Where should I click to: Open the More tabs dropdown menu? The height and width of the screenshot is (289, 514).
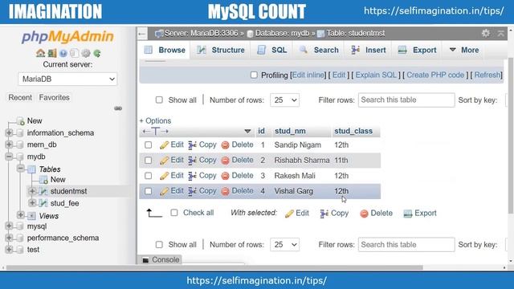(x=464, y=50)
